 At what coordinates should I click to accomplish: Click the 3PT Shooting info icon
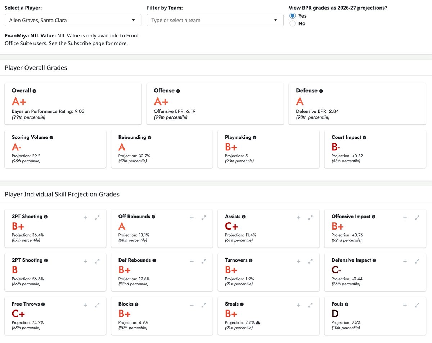[46, 217]
